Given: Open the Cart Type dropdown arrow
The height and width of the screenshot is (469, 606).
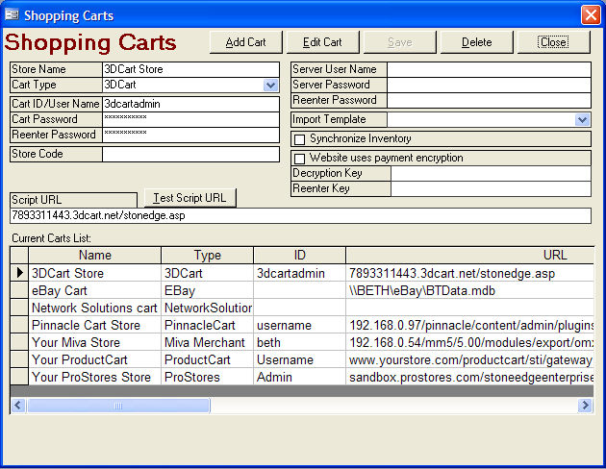Looking at the screenshot, I should point(271,85).
